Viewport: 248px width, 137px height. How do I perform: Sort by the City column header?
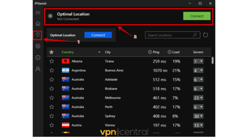point(108,52)
